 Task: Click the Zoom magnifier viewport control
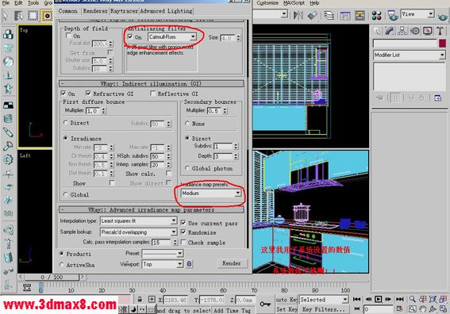[x=413, y=300]
